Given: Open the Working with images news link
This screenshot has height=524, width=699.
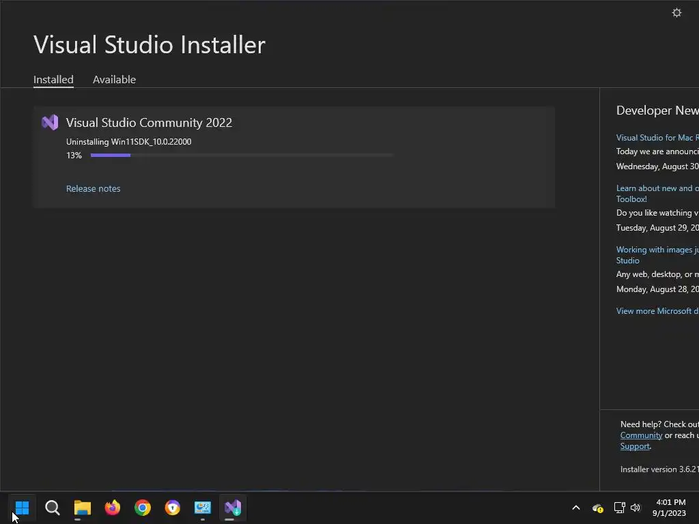Looking at the screenshot, I should (657, 255).
